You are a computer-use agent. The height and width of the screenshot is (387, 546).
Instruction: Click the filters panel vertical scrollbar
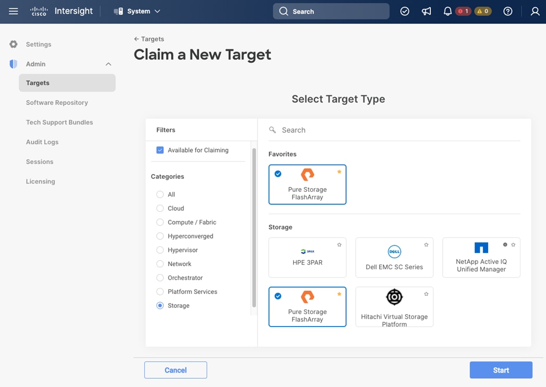254,228
